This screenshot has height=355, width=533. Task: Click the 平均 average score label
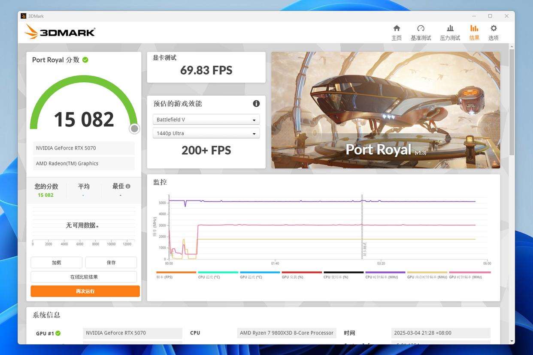[84, 187]
